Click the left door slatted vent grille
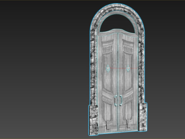Screen dimensions: 185x139 108,49
